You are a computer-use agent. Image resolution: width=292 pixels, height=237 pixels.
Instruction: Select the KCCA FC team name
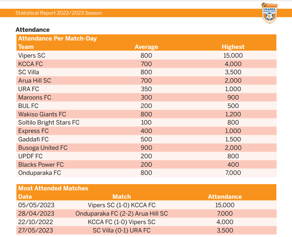coord(30,64)
